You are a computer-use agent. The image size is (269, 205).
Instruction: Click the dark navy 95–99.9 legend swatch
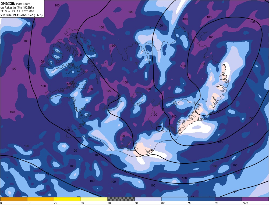pos(228,199)
